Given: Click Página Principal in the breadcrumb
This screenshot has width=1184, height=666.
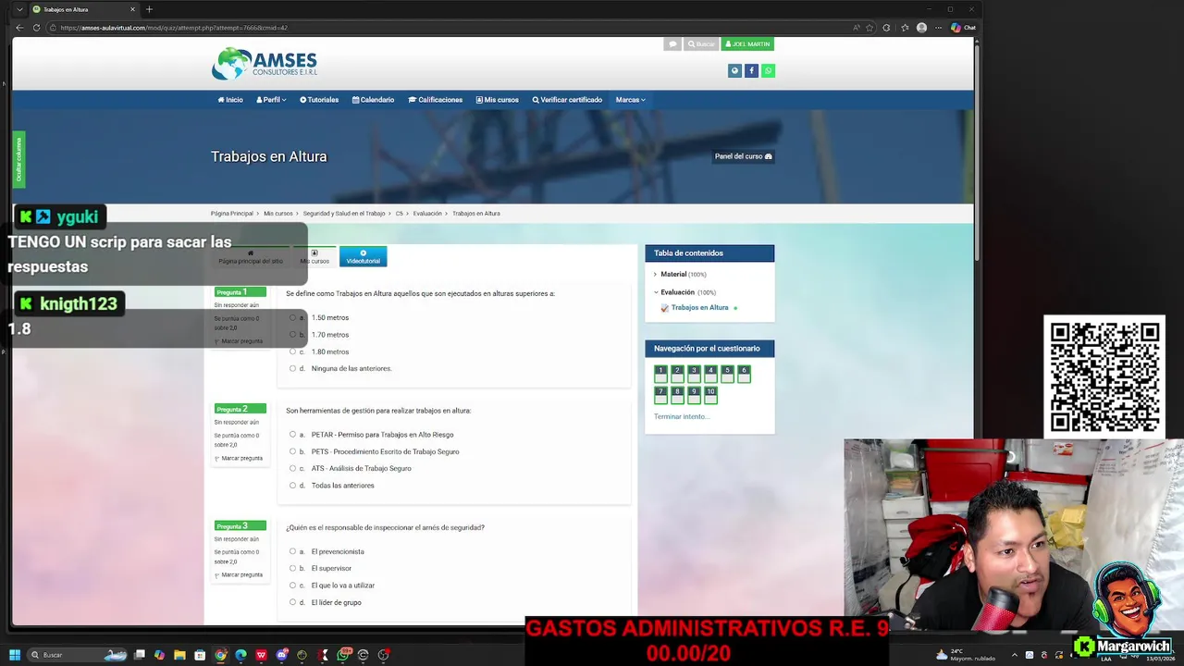Looking at the screenshot, I should 231,214.
